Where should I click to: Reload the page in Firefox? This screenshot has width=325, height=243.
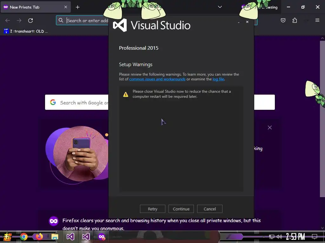click(x=30, y=21)
